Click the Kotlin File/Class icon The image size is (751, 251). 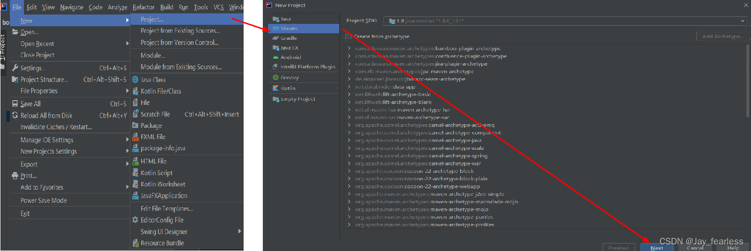coord(135,91)
